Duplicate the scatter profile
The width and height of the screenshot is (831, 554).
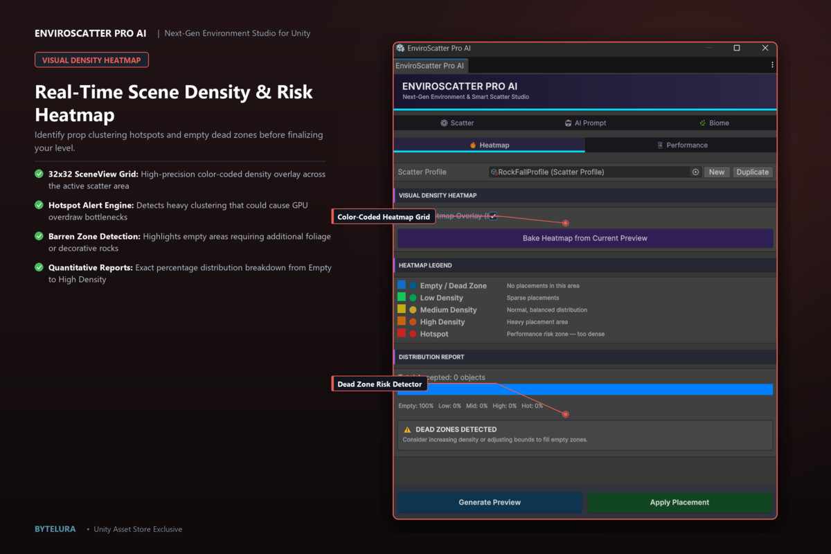click(x=753, y=172)
